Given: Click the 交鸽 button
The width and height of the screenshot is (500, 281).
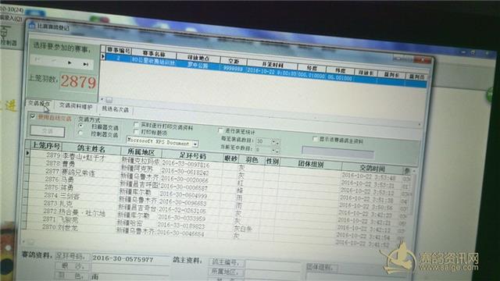Looking at the screenshot, I should point(48,131).
